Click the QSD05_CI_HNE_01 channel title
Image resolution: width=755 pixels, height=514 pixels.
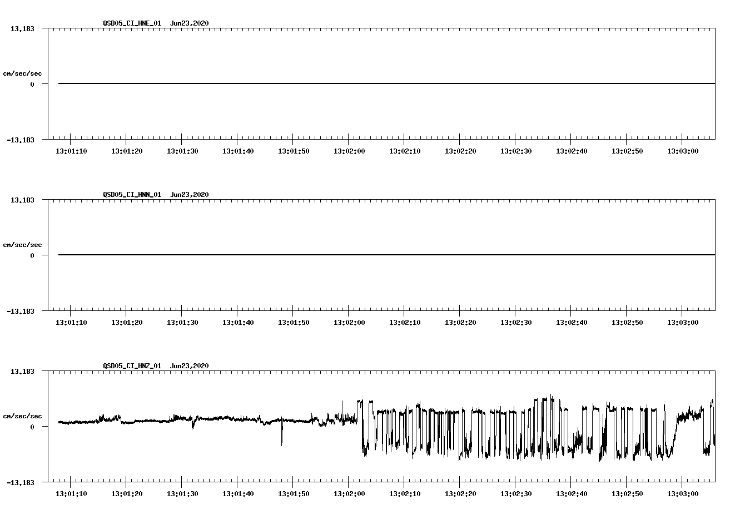click(x=132, y=23)
